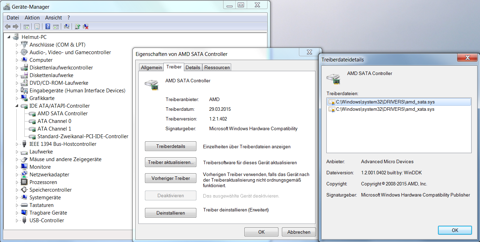Collapse the IDE ATA/ATAPI-Controller branch
The width and height of the screenshot is (480, 242).
pos(17,106)
